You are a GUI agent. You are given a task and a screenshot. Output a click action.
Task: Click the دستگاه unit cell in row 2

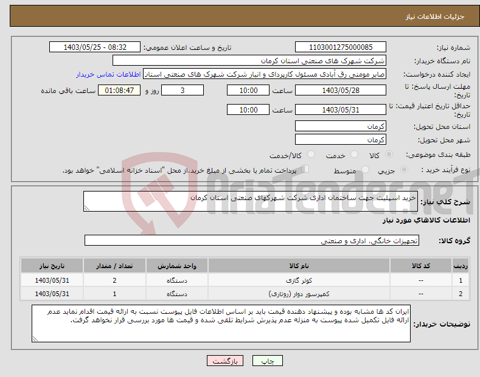(x=177, y=294)
